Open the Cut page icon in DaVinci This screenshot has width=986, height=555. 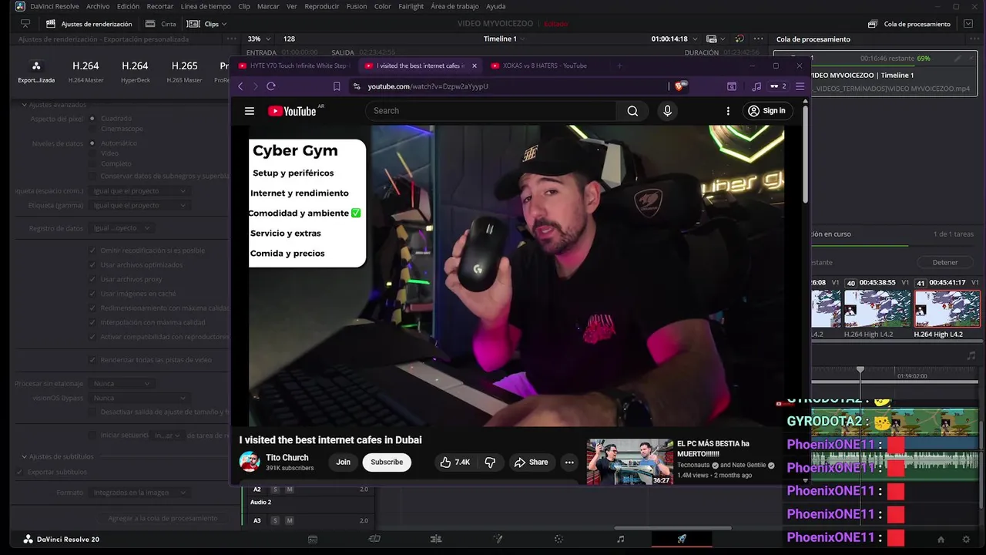(x=374, y=539)
